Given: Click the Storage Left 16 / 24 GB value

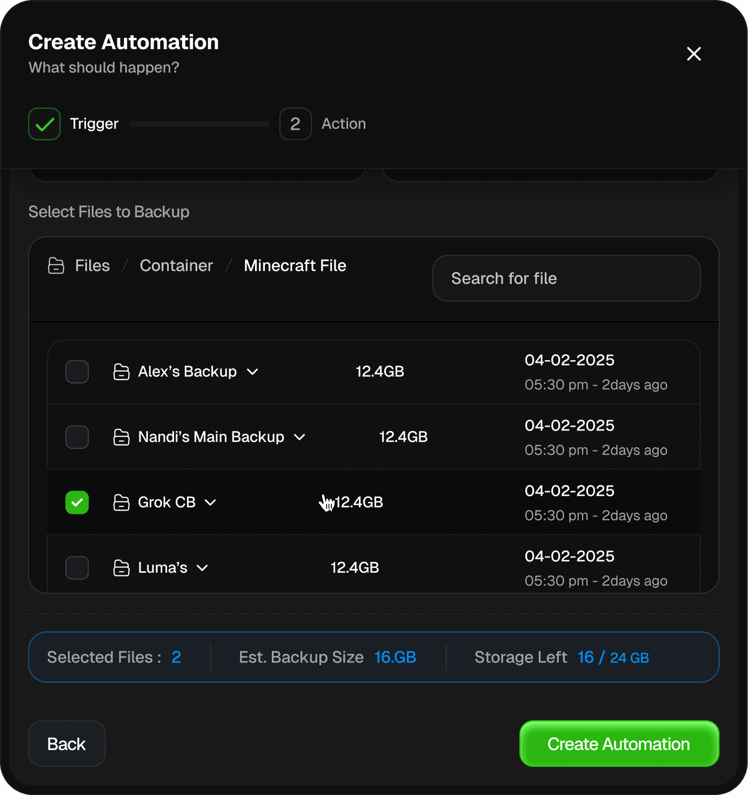Looking at the screenshot, I should pos(613,657).
